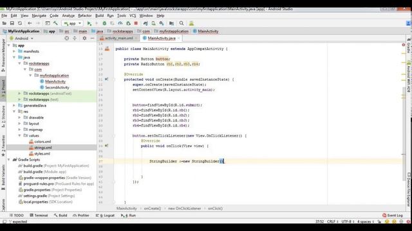
Task: Expand the manifests folder
Action: point(14,51)
